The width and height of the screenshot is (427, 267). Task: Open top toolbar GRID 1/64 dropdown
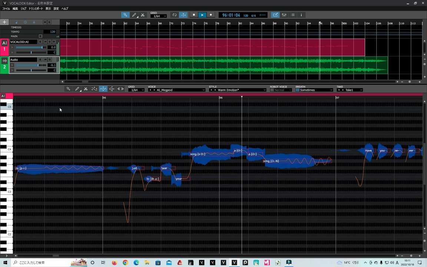point(159,16)
